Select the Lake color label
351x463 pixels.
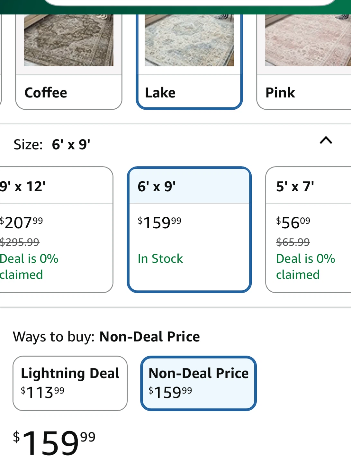[160, 93]
